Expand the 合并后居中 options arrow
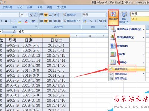Image resolution: width=149 pixels, height=111 pixels. coord(79,21)
